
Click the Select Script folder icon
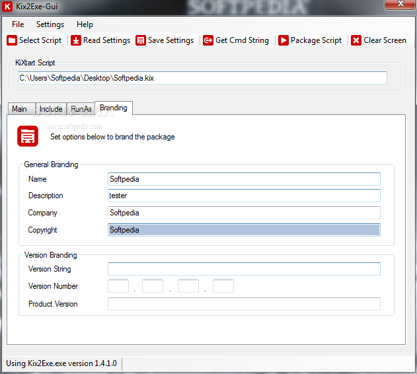tap(12, 40)
